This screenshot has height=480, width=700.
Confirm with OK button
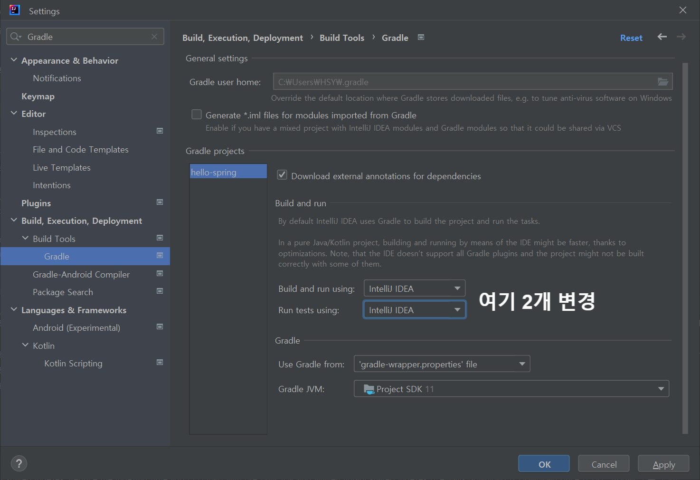pos(544,464)
